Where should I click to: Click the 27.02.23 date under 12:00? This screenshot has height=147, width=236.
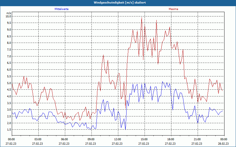point(117,143)
